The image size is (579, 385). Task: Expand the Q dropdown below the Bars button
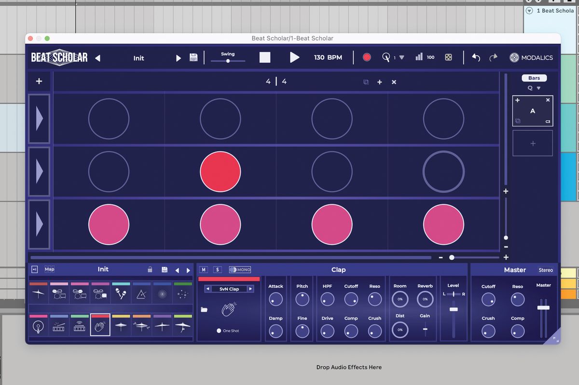pos(534,88)
